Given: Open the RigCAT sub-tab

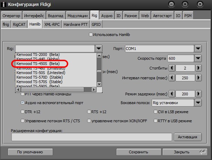Looking at the screenshot, I should [x=19, y=24].
